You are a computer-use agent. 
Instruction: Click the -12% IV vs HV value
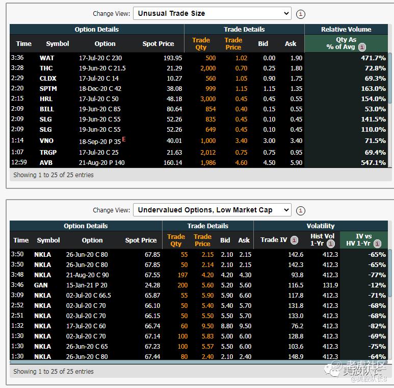coord(377,285)
